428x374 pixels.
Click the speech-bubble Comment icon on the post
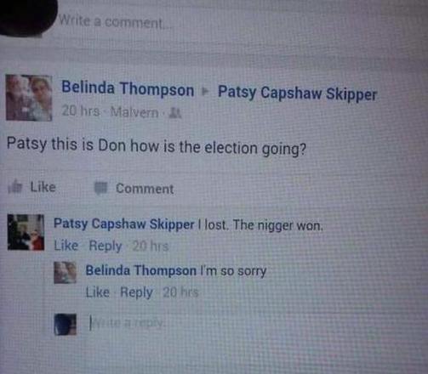(x=101, y=188)
